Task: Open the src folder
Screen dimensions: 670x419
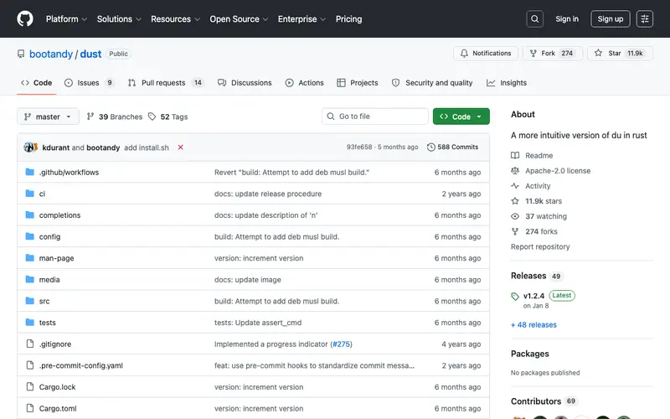Action: tap(44, 302)
